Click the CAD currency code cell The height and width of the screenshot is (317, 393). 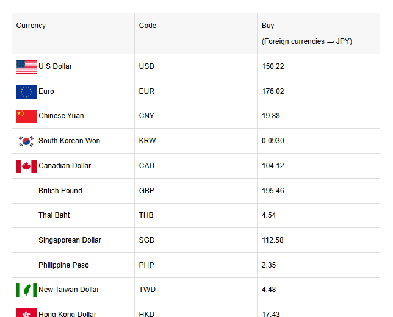click(x=147, y=166)
